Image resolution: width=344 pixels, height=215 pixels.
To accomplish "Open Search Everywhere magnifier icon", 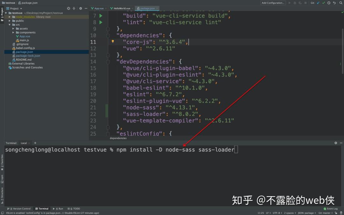I will [341, 3].
